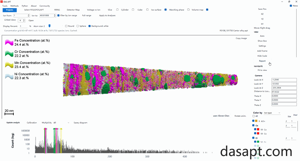
Task: Open the Community menu
Action: pos(45,6)
